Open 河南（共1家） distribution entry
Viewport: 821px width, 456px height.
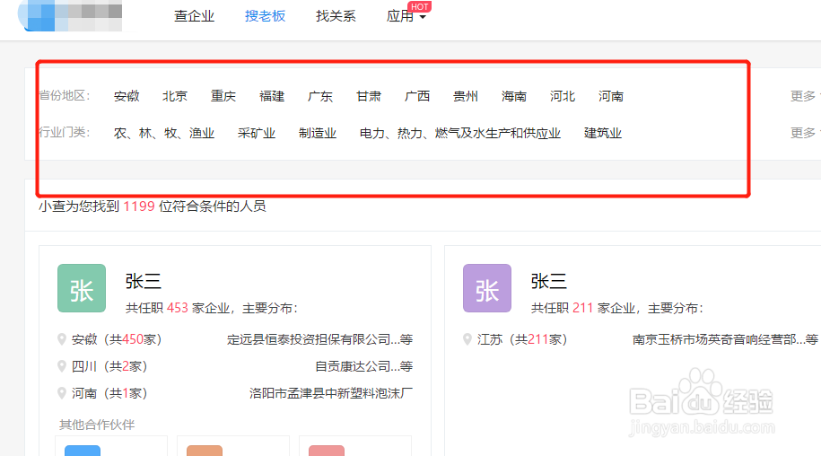[x=109, y=392]
